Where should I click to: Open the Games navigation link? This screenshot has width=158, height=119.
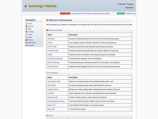click(x=30, y=40)
